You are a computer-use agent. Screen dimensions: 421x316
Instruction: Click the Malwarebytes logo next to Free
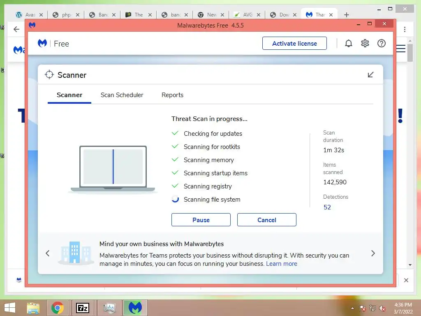[42, 43]
